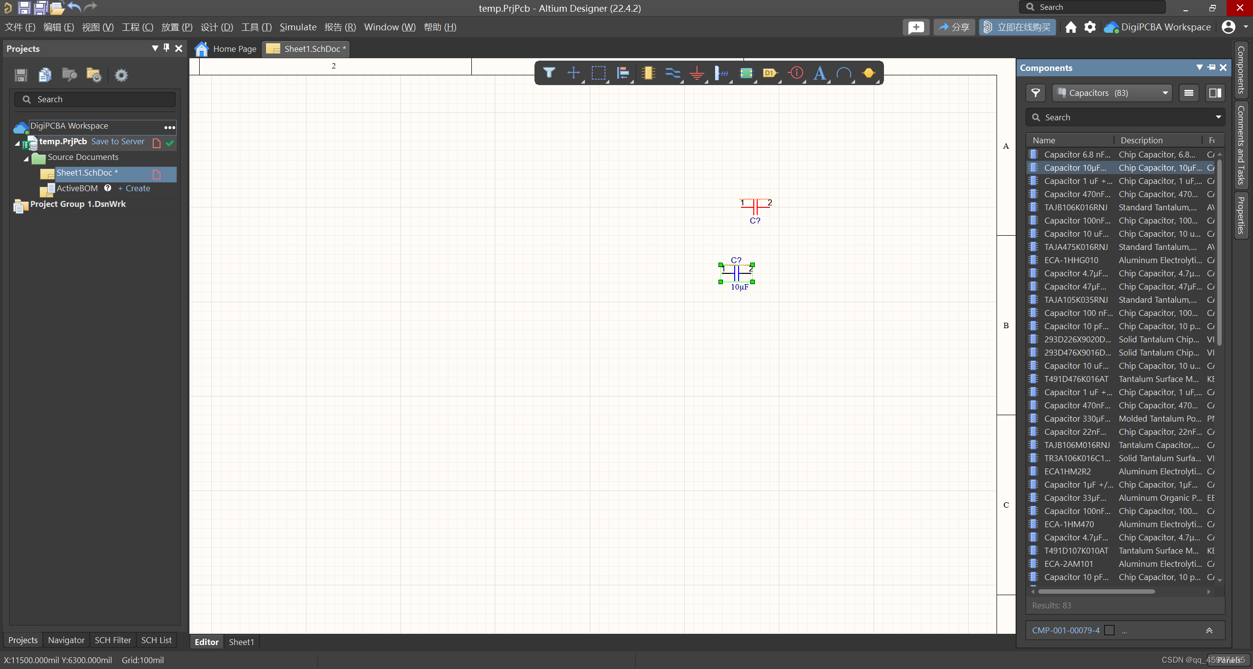
Task: Expand the Components search dropdown arrow
Action: [x=1218, y=117]
